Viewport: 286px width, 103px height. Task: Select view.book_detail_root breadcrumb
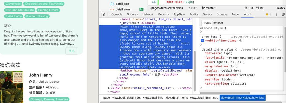pyautogui.click(x=127, y=98)
